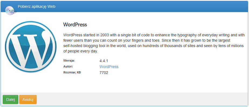The width and height of the screenshot is (249, 107).
Task: Click the year 2003 in description
Action: point(105,35)
